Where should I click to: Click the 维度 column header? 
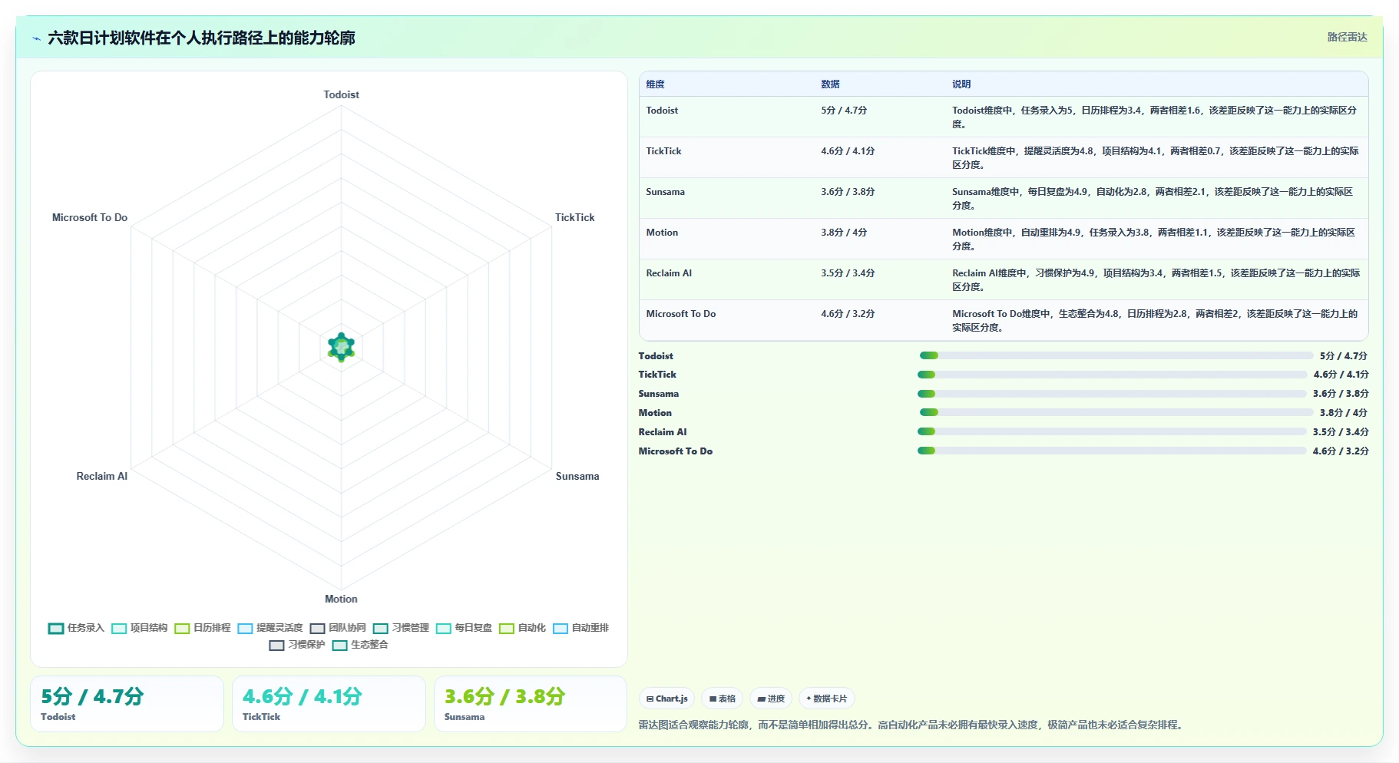[x=656, y=84]
